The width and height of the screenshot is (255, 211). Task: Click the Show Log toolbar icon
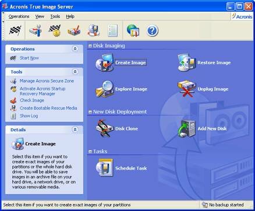pos(113,30)
